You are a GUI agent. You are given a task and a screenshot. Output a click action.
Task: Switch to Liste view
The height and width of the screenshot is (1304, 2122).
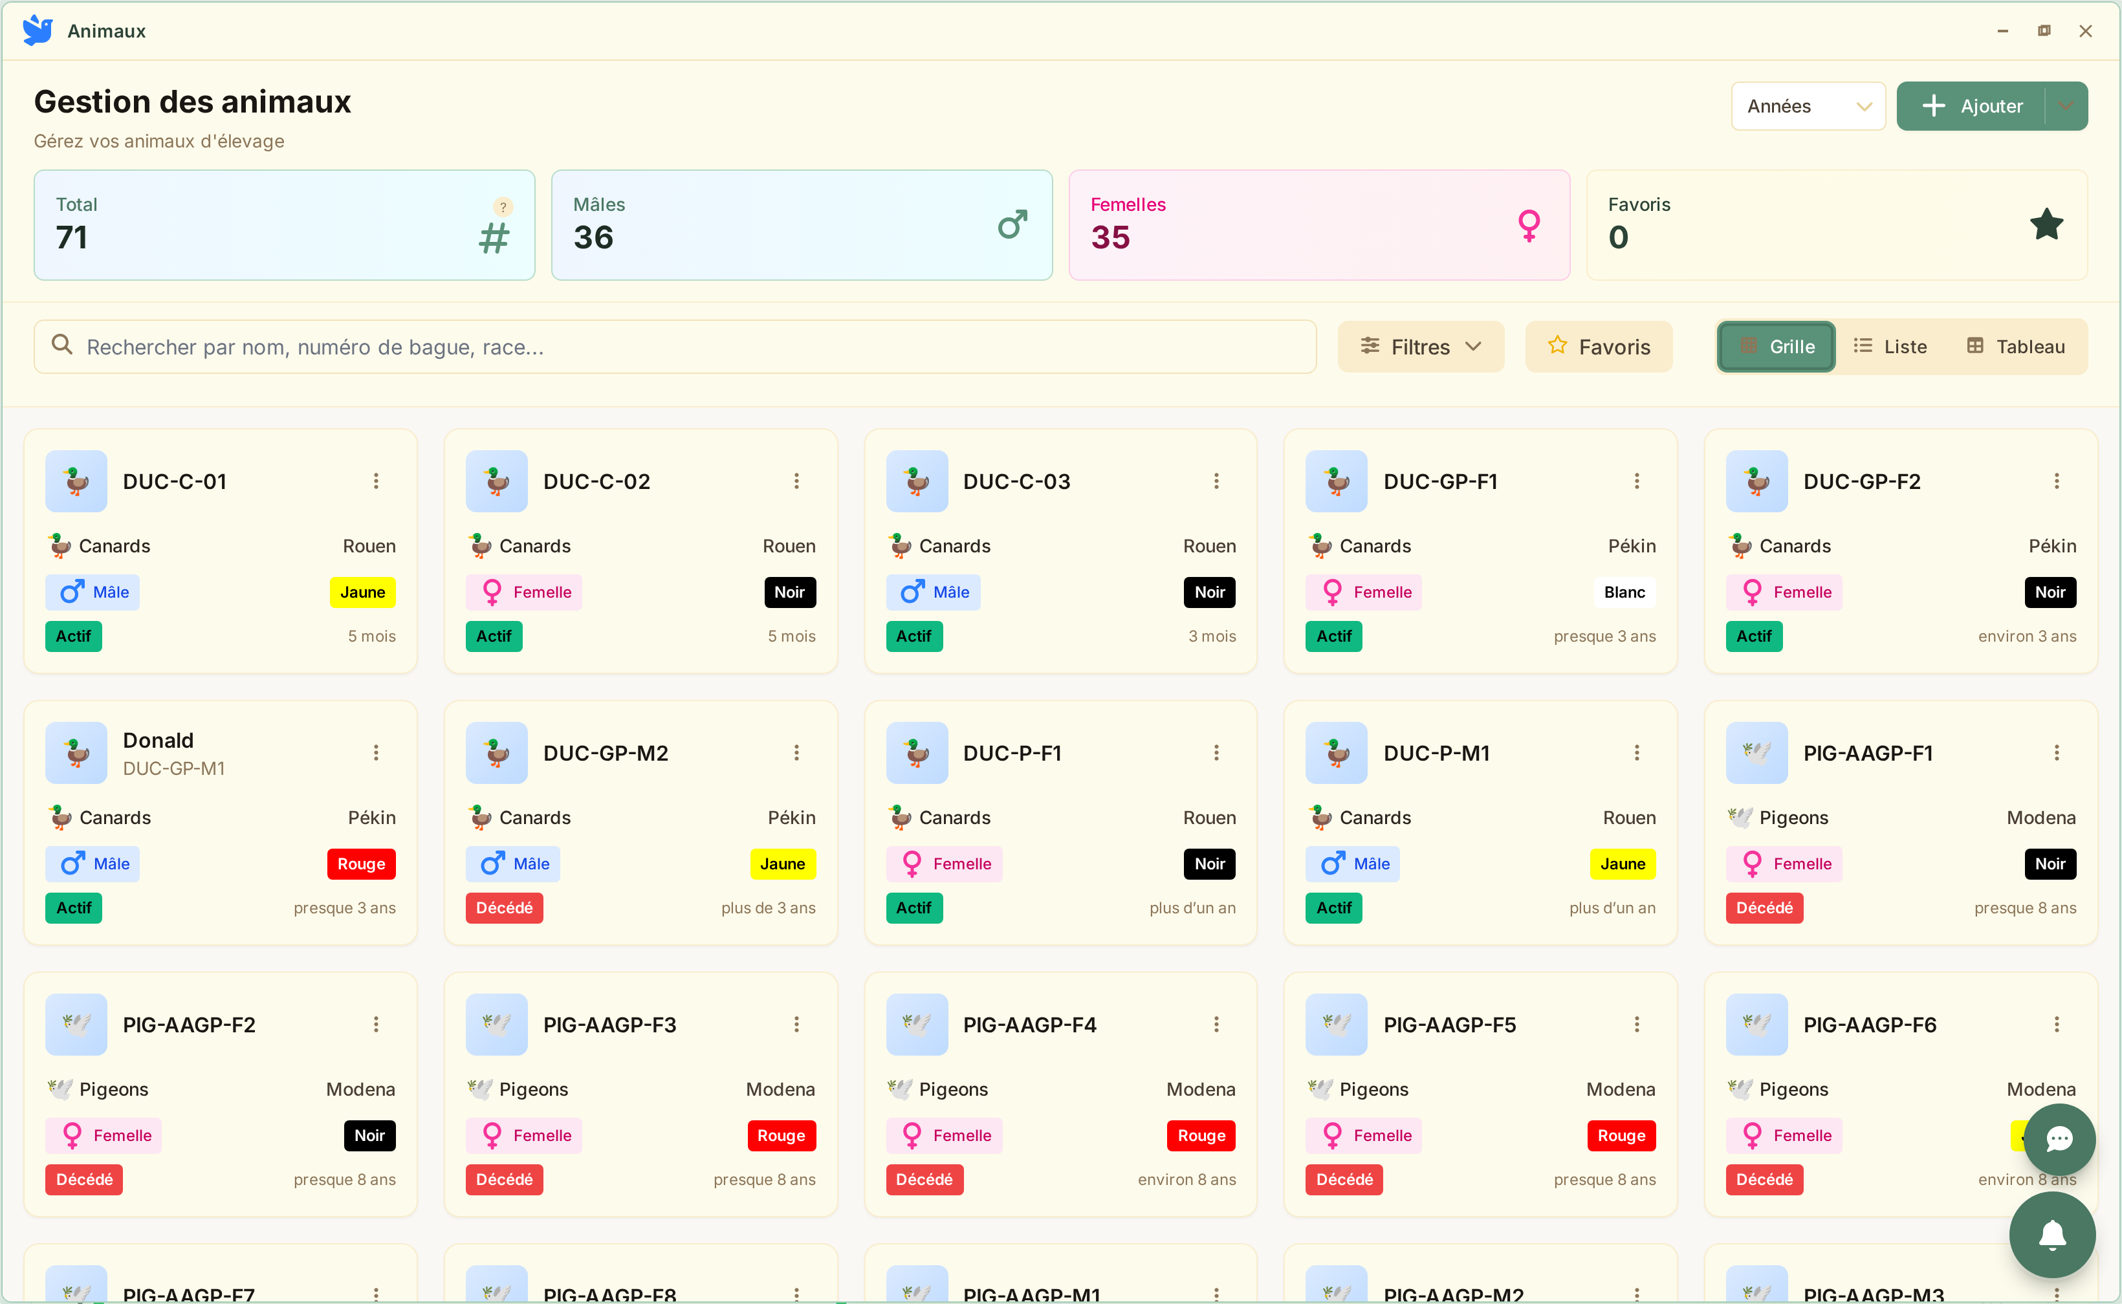click(x=1890, y=347)
